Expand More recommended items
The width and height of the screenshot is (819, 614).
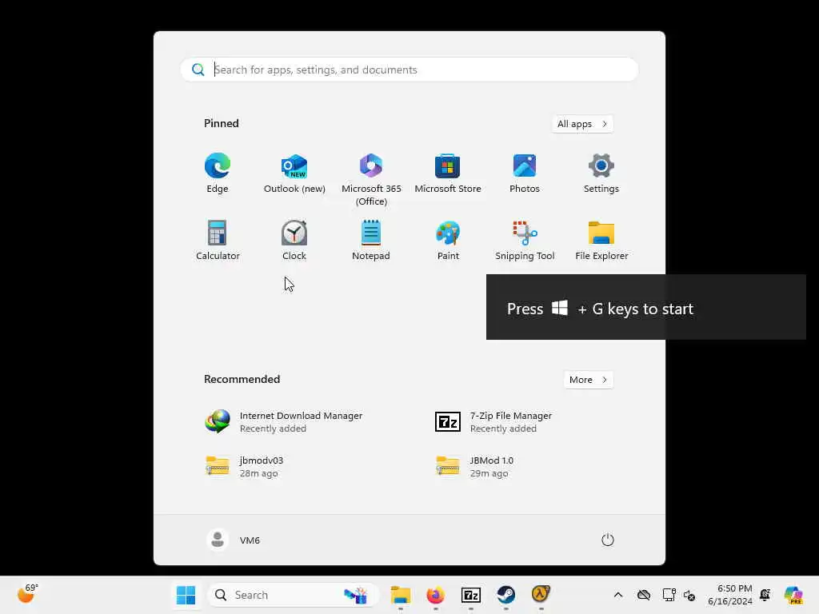click(x=589, y=380)
